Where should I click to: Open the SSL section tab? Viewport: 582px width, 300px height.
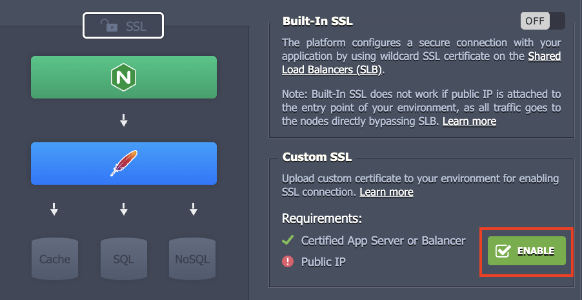pos(123,26)
